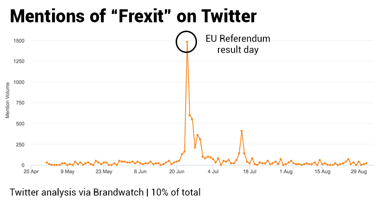
Task: Click the "29 Aug" x-axis date
Action: (x=359, y=172)
